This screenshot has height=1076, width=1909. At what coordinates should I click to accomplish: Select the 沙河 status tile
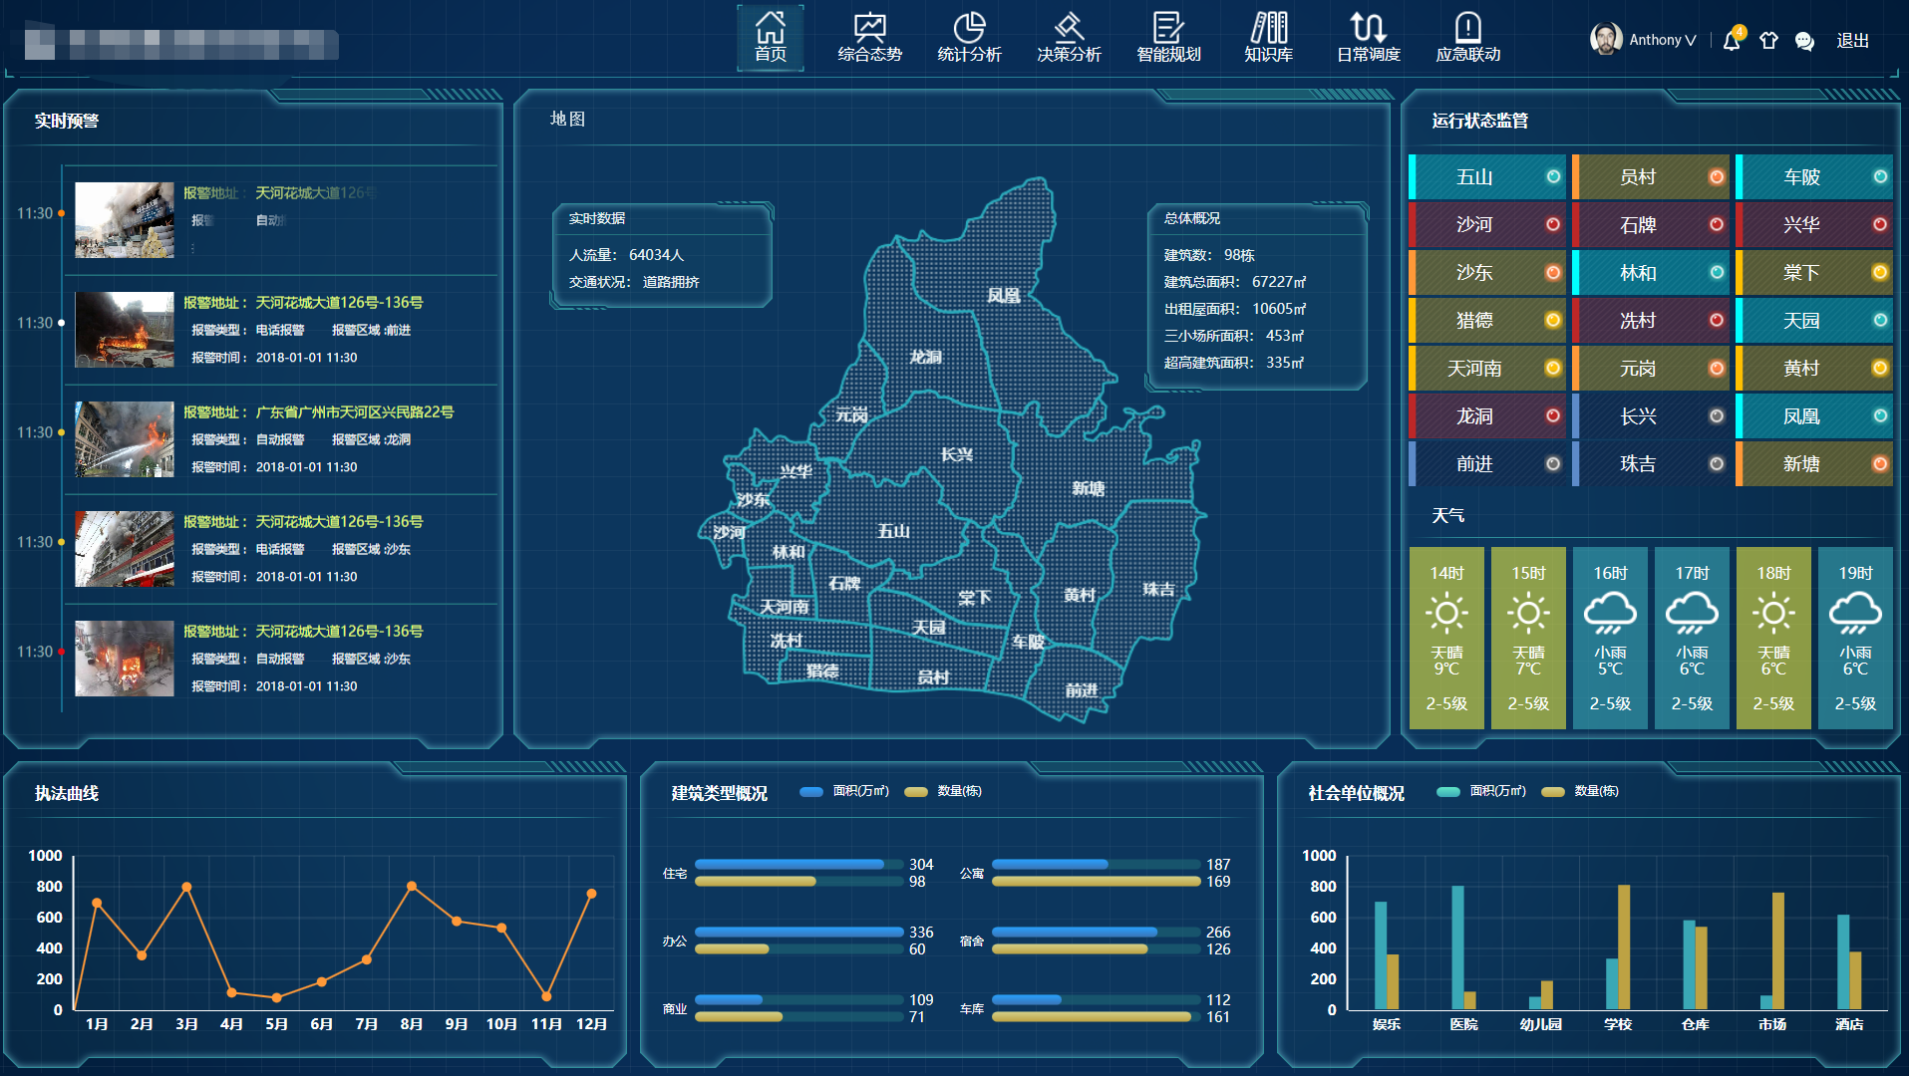(1487, 224)
